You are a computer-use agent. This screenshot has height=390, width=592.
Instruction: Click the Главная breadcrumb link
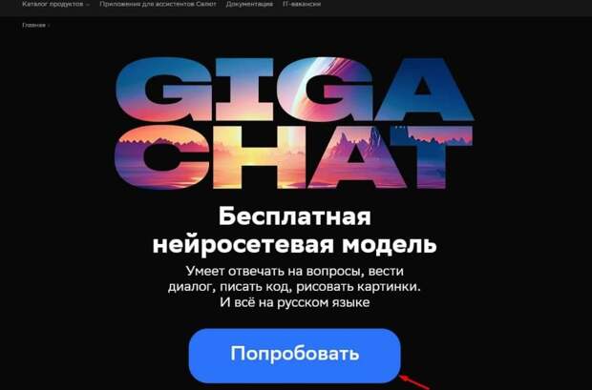coord(33,26)
